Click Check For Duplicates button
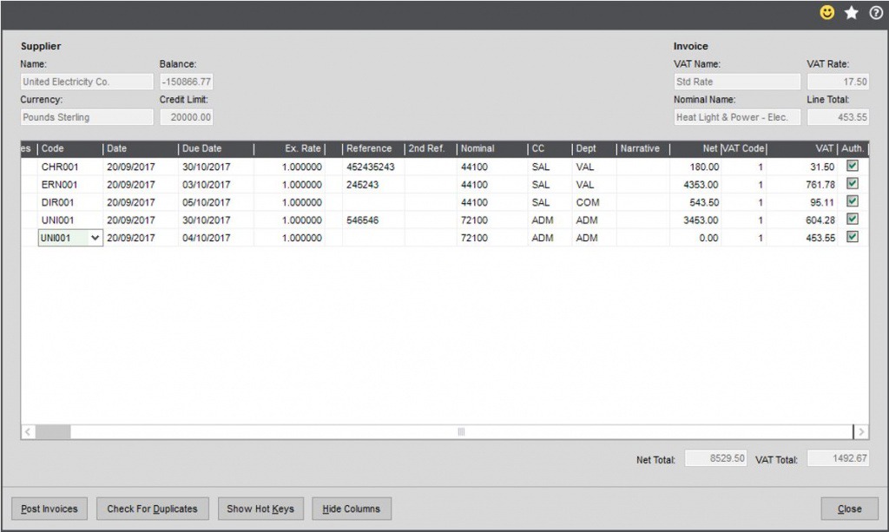 point(153,509)
